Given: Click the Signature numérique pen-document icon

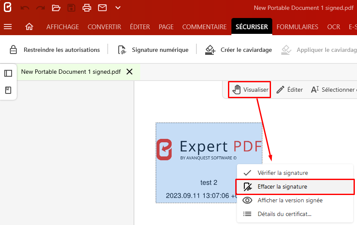Looking at the screenshot, I should point(122,50).
